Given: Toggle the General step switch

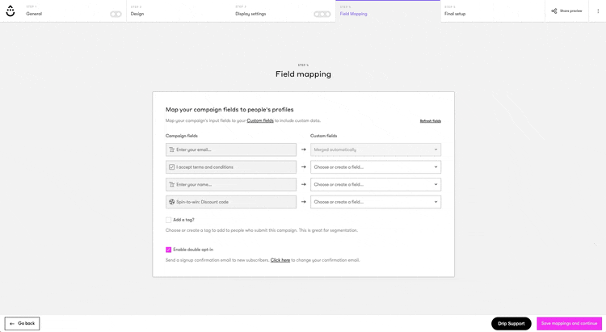Looking at the screenshot, I should [x=116, y=14].
